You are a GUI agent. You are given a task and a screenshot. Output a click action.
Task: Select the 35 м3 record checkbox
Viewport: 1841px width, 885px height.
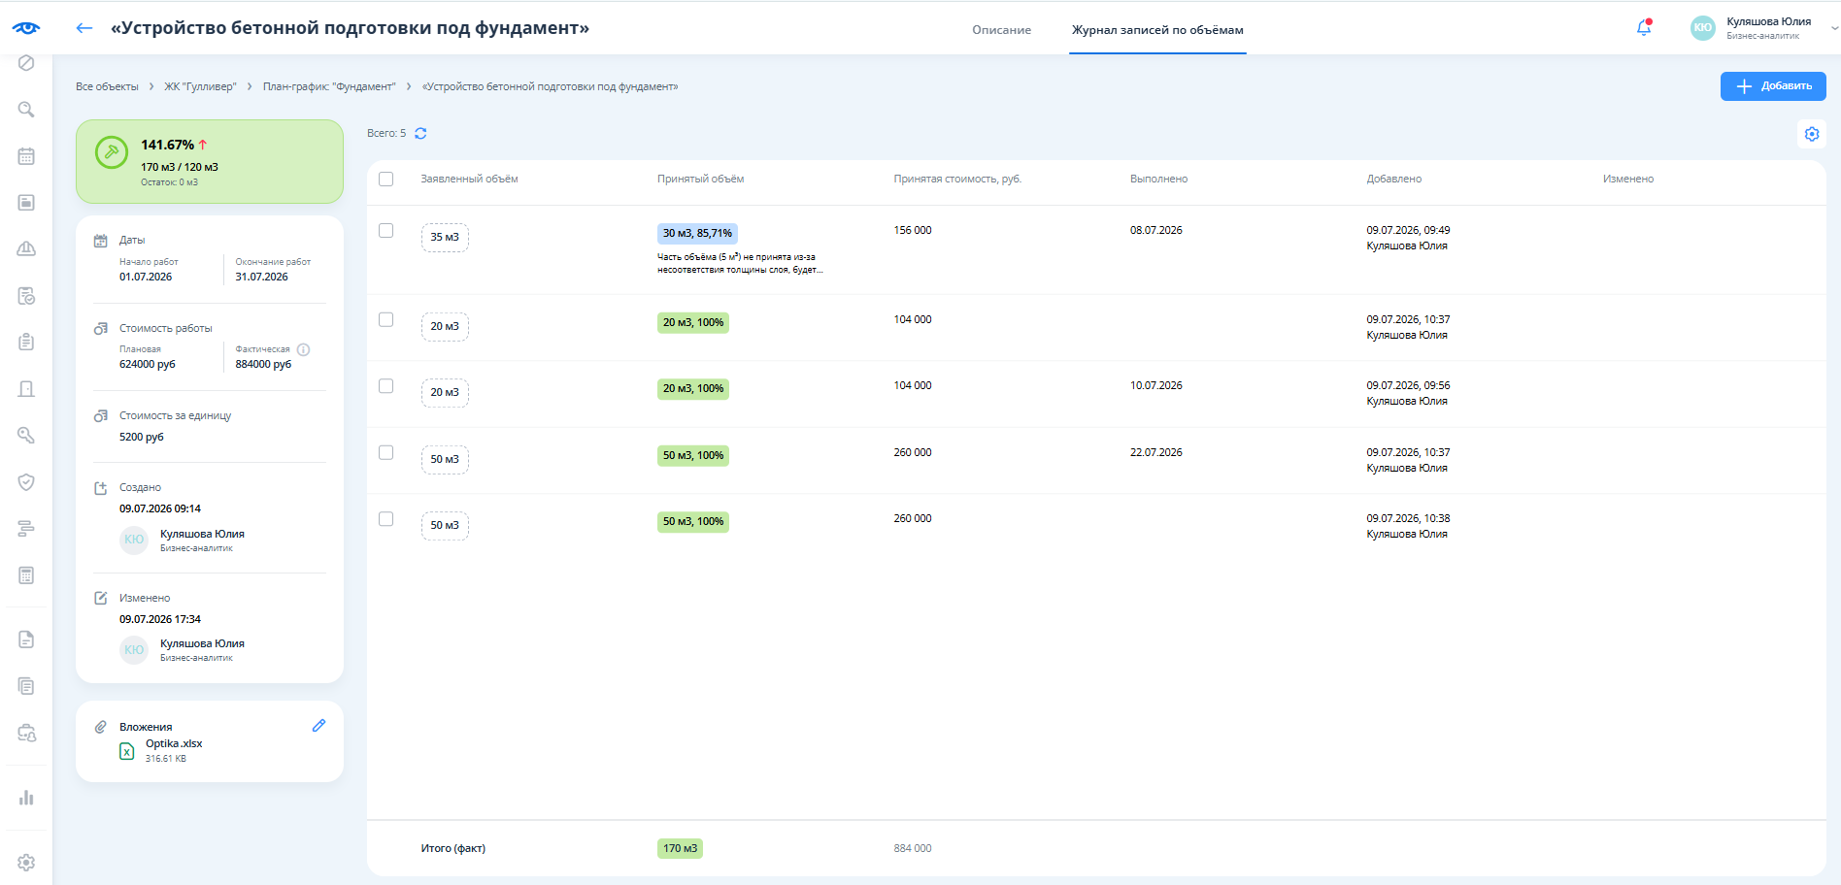click(x=385, y=230)
